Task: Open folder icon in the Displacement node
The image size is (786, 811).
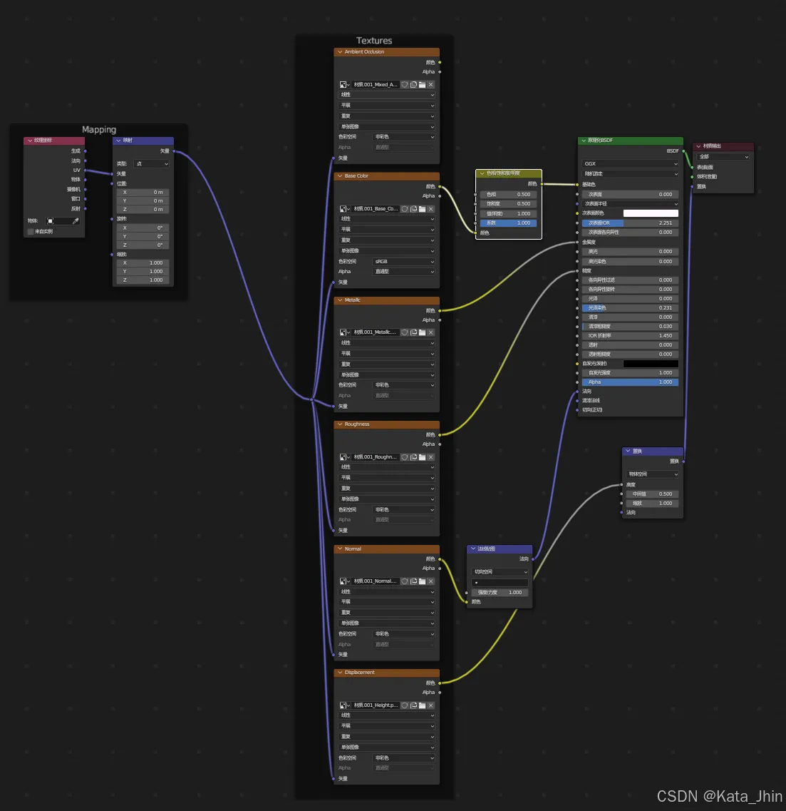Action: pyautogui.click(x=422, y=705)
